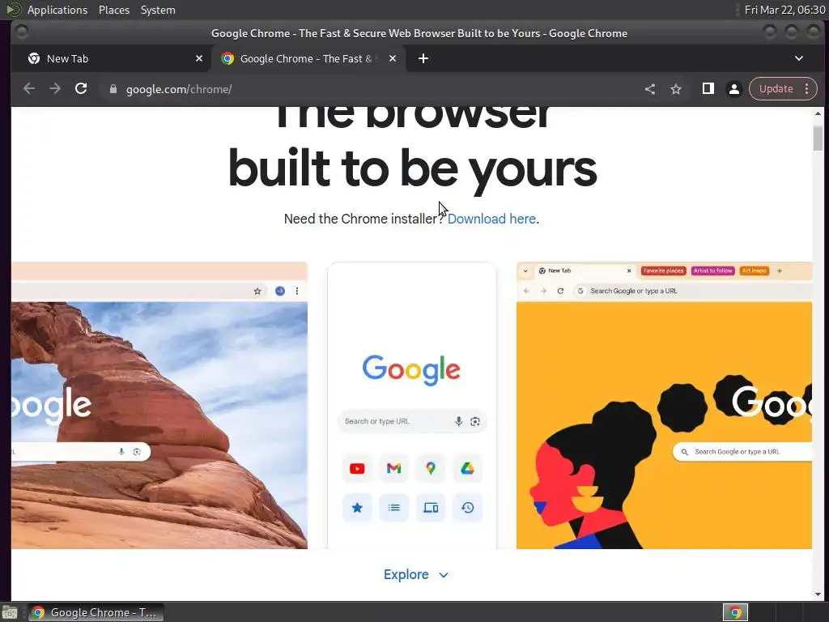Screen dimensions: 829x622
Task: Click Google Chrome taskbar window button
Action: click(96, 612)
